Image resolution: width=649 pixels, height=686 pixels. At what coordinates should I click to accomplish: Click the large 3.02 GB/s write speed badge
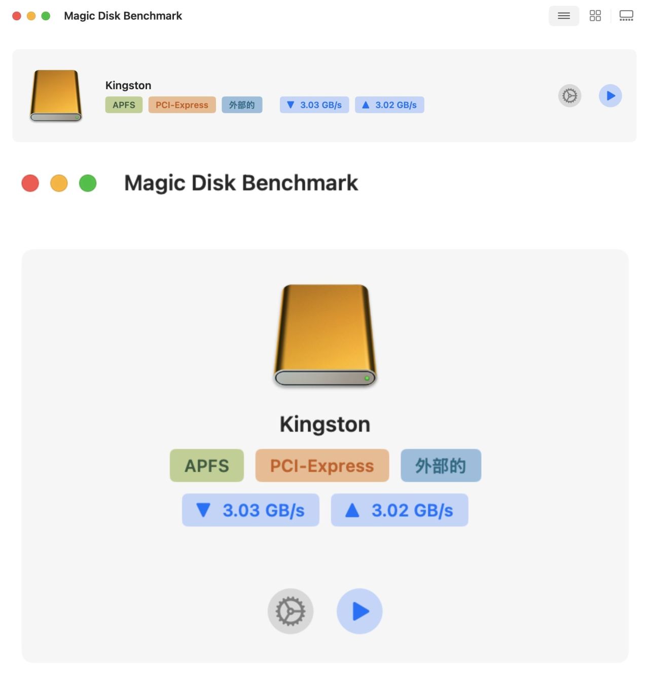click(x=400, y=510)
